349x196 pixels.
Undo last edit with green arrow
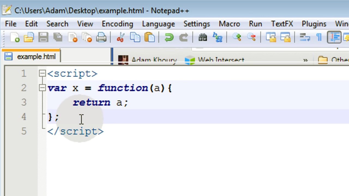tap(169, 37)
